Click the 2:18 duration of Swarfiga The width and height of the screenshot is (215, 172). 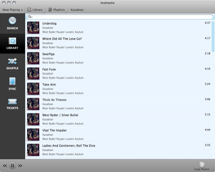point(207,53)
